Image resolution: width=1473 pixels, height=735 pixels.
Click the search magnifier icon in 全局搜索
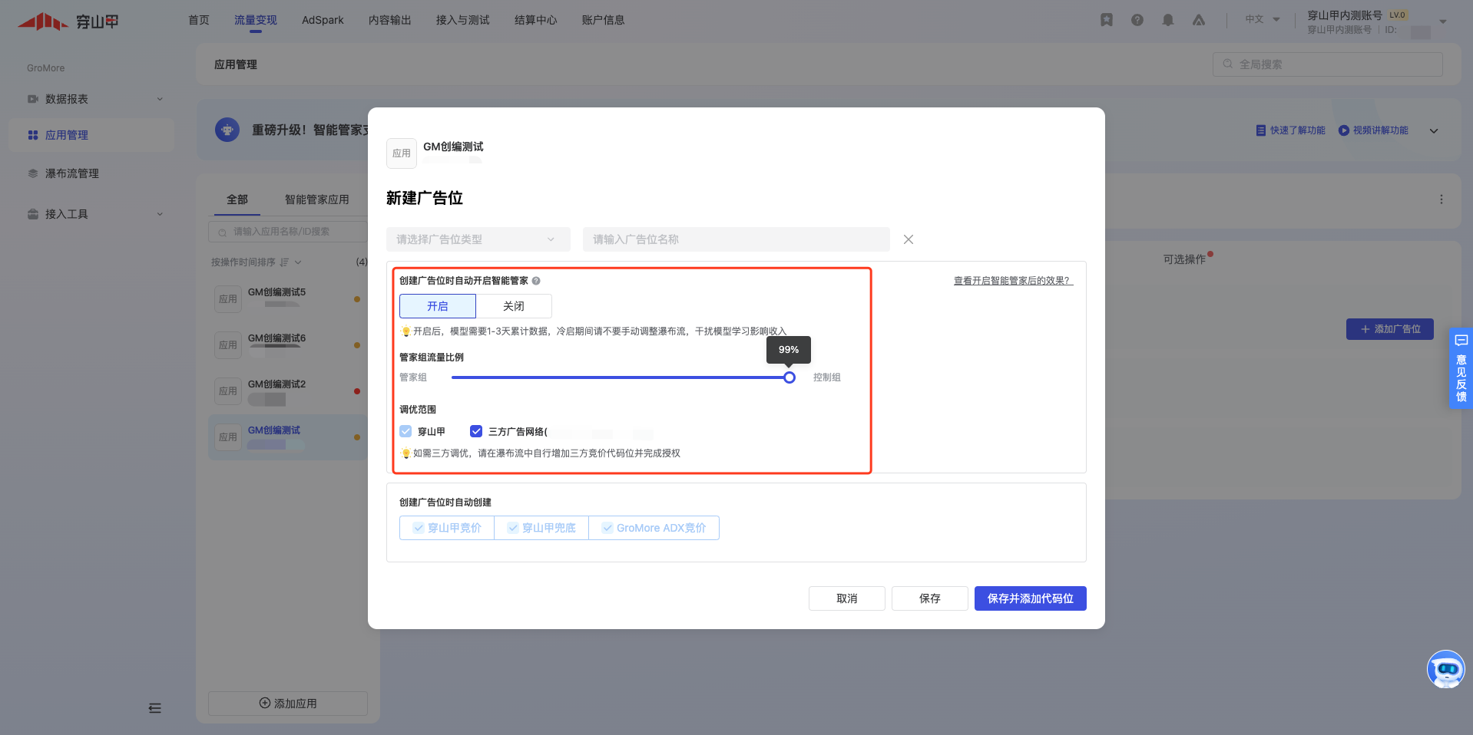pyautogui.click(x=1228, y=64)
